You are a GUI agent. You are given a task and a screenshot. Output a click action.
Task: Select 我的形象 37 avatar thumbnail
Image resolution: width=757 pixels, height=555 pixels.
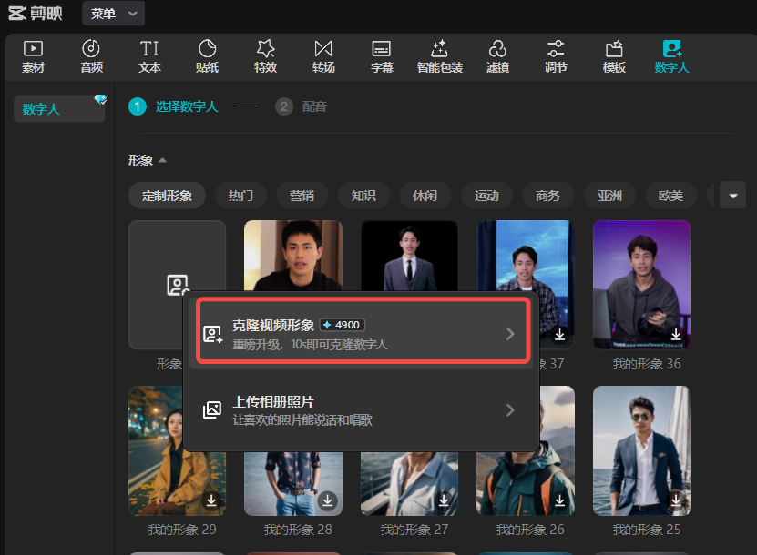pos(526,256)
